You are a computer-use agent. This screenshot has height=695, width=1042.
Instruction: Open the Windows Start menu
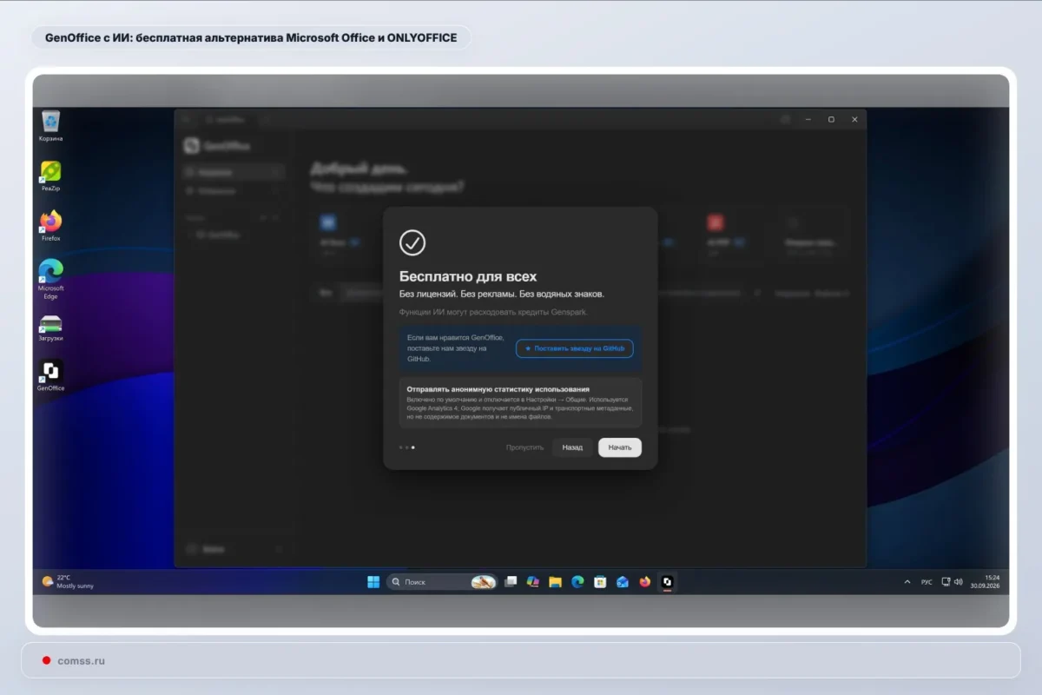click(373, 582)
